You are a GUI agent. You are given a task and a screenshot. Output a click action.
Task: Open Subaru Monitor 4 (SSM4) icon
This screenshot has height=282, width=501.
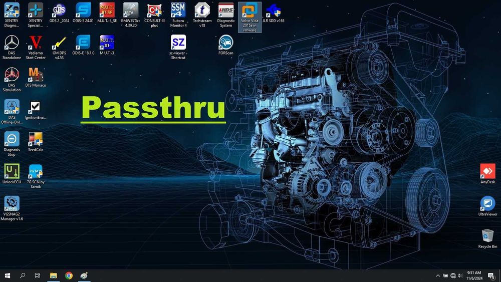(x=178, y=15)
